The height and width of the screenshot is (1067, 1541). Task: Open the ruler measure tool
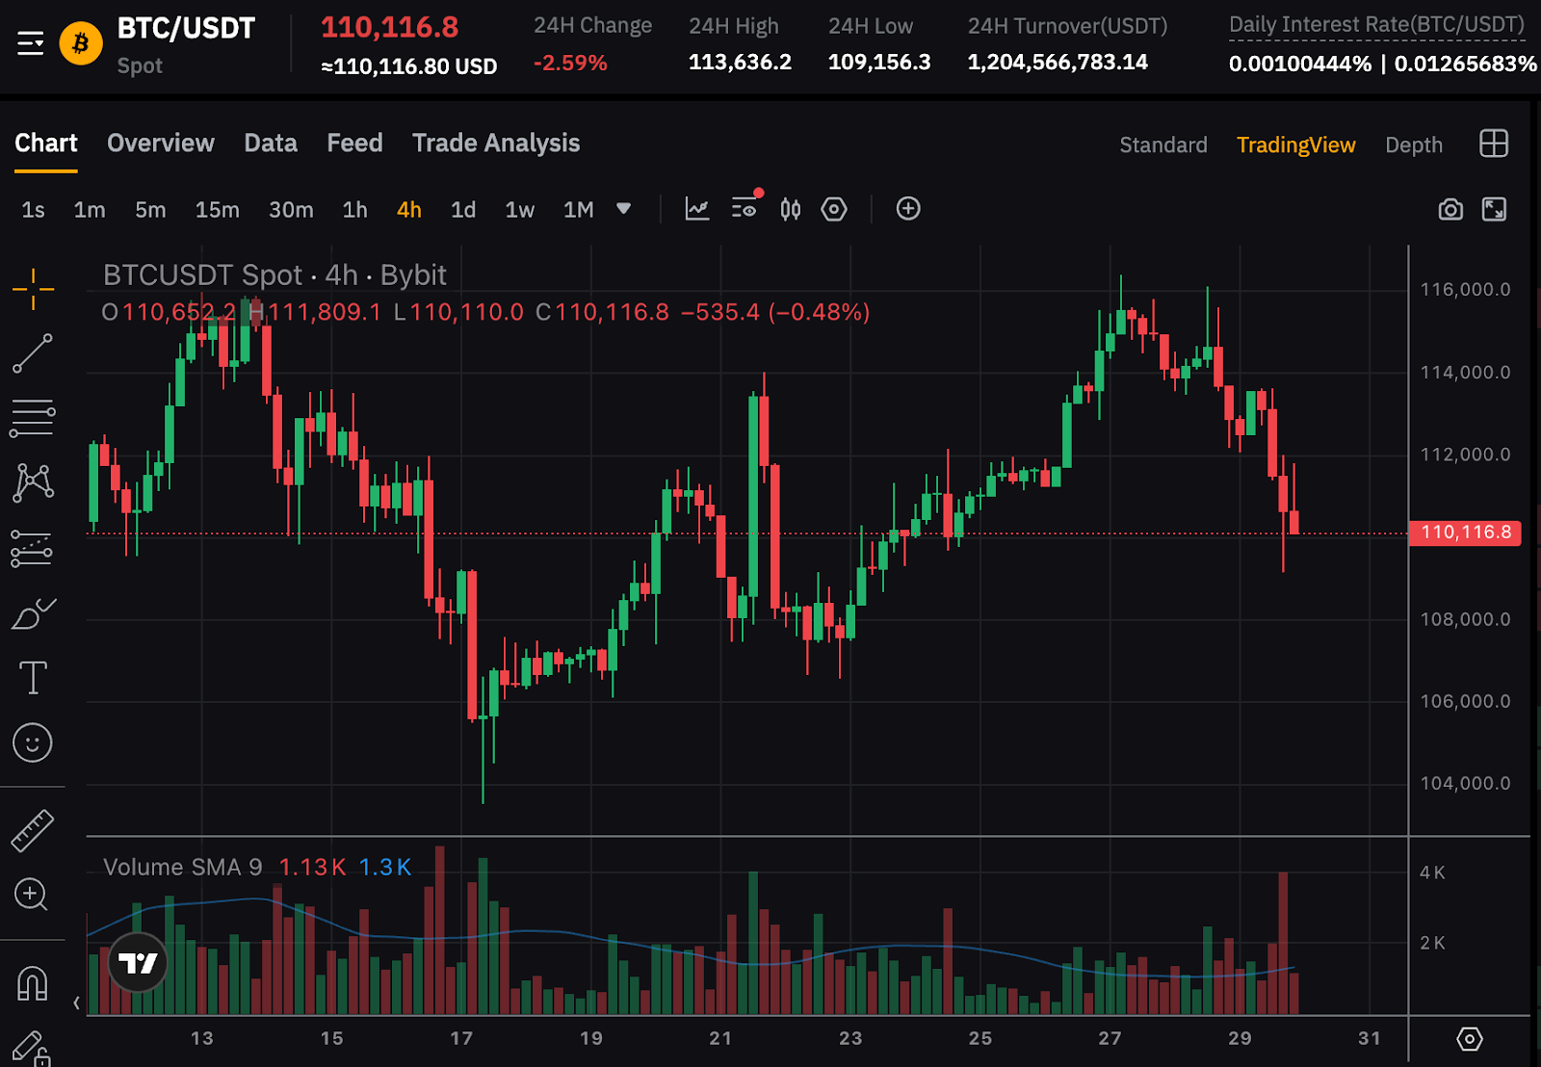point(32,830)
